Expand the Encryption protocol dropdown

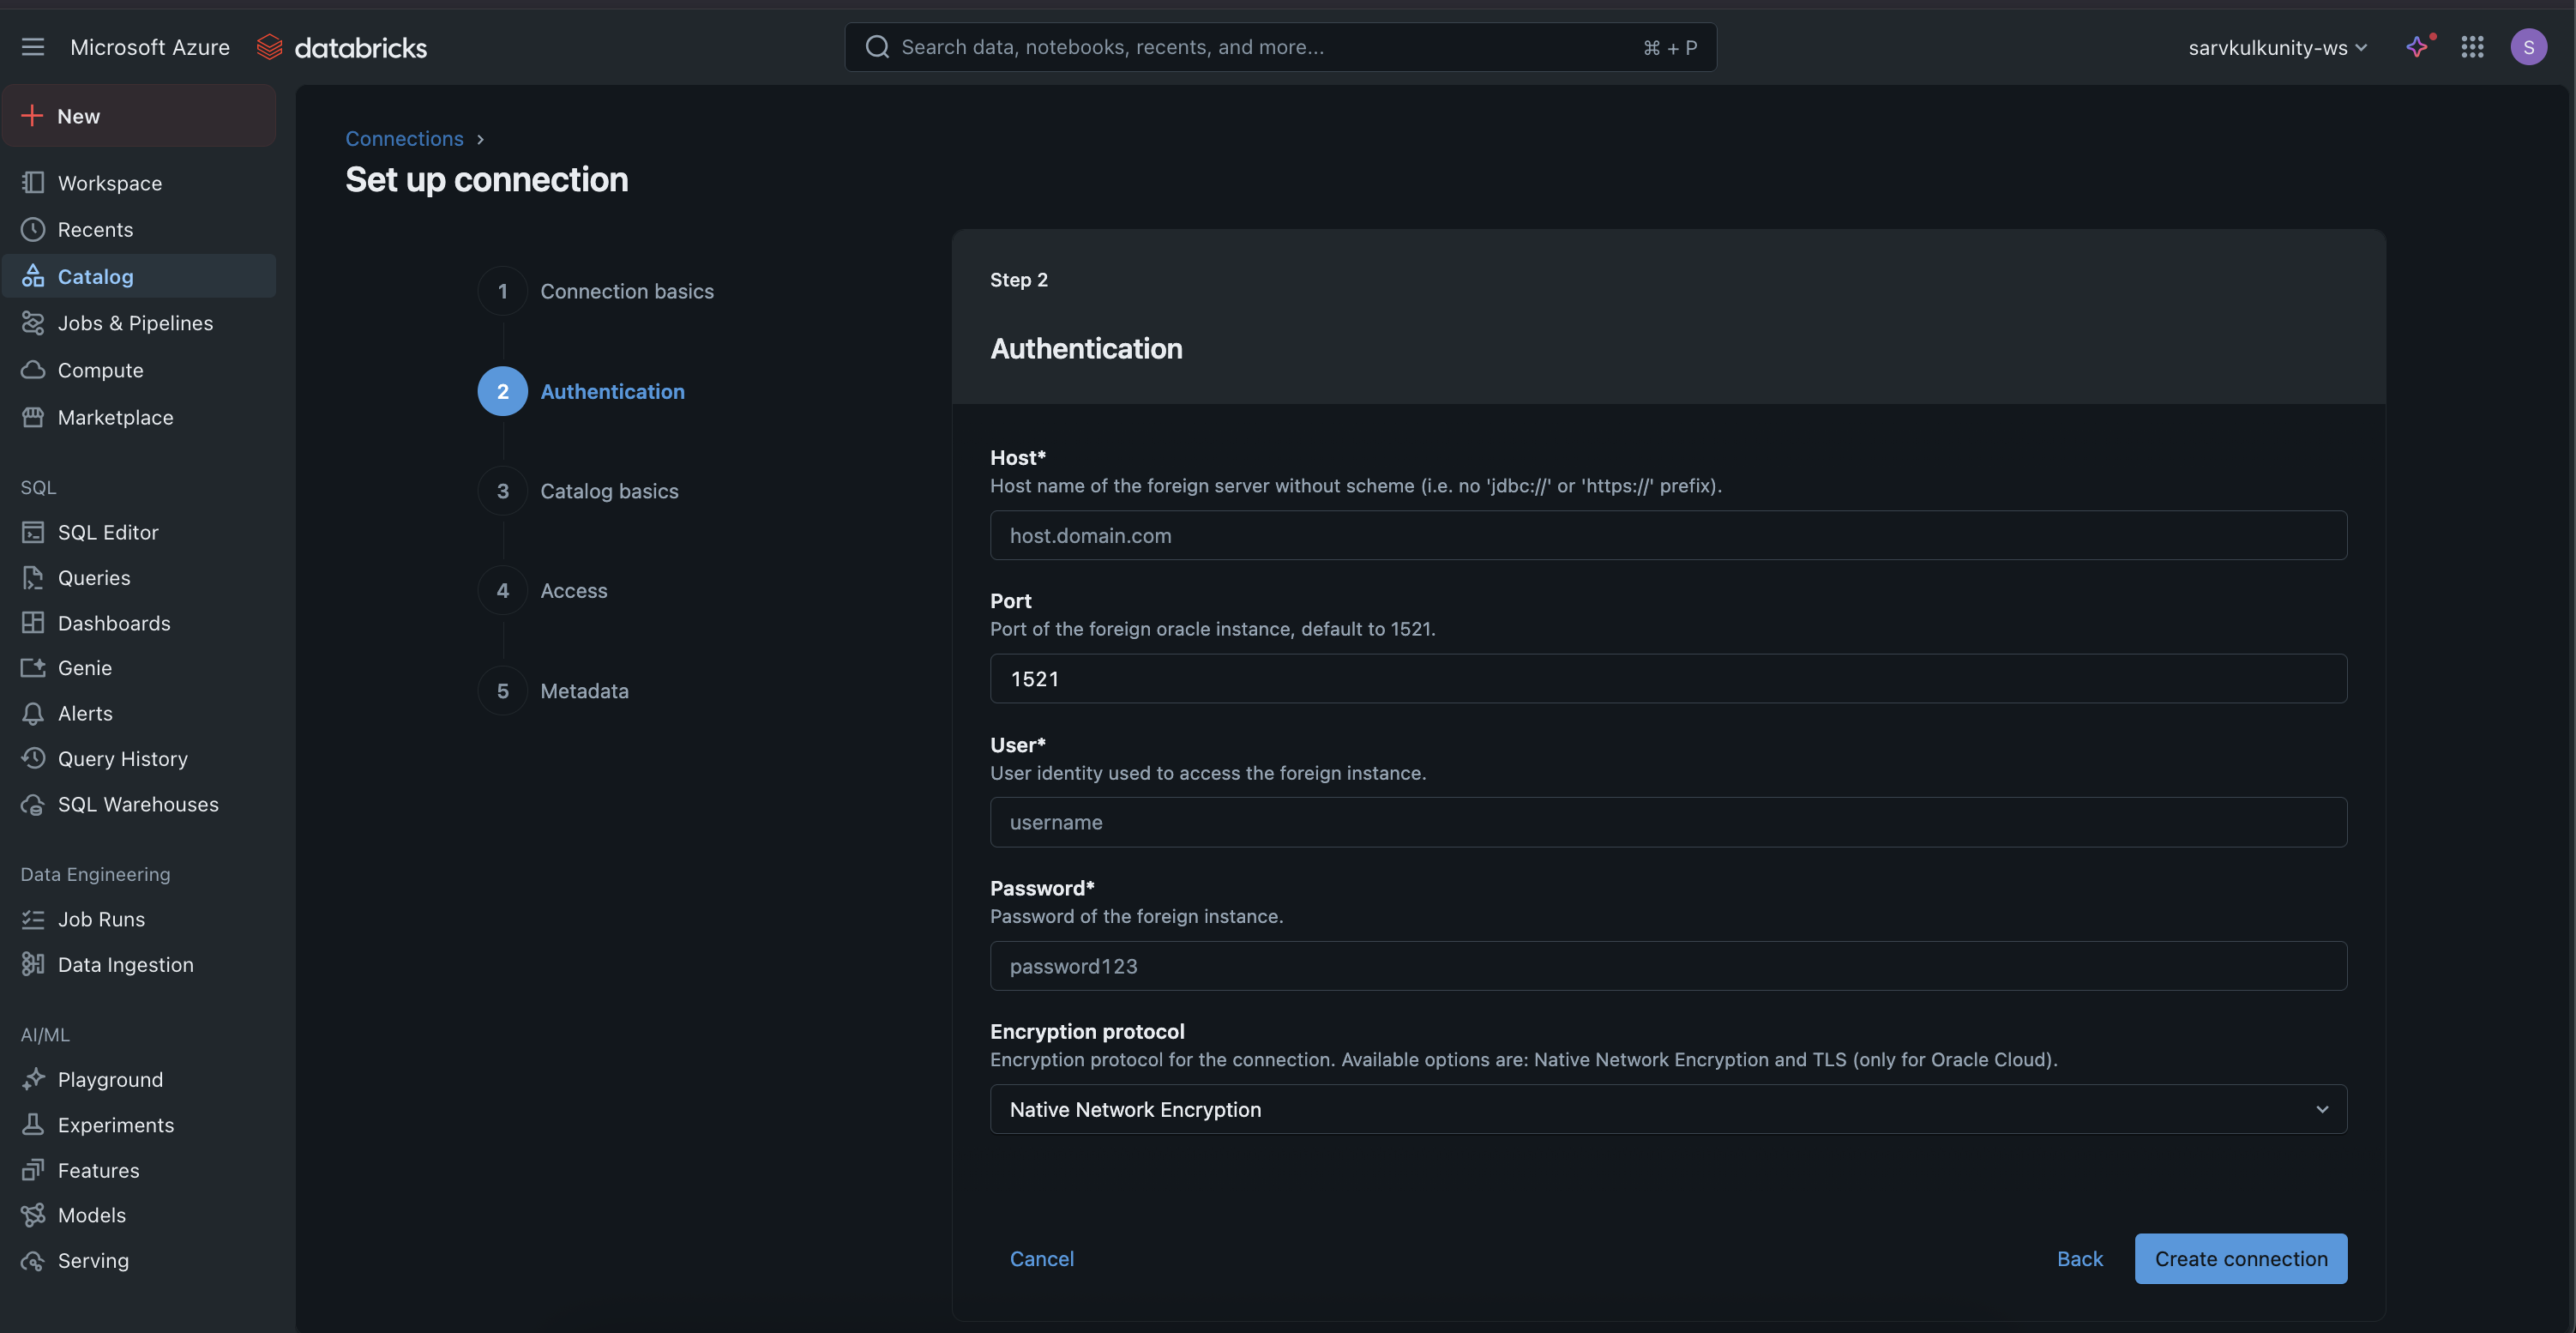click(1667, 1109)
